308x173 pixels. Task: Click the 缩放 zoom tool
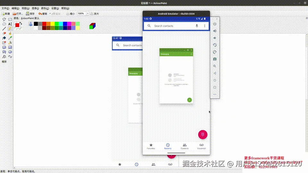[4, 62]
